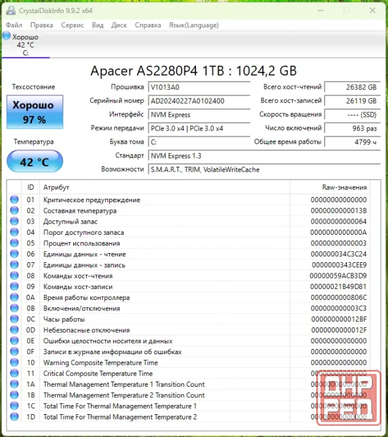Click raw value 0000021B49D81

[x=338, y=287]
